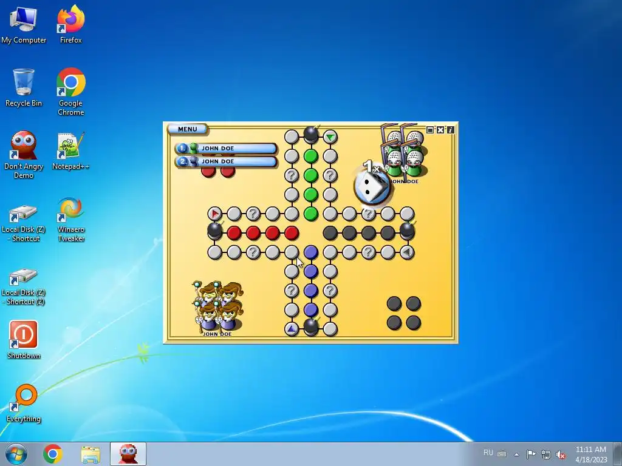Open Action Center flag tray icon
622x466 pixels.
[x=531, y=454]
